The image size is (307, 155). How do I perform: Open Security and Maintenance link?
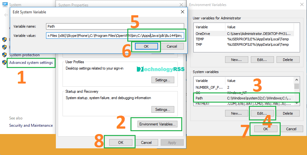(x=31, y=125)
